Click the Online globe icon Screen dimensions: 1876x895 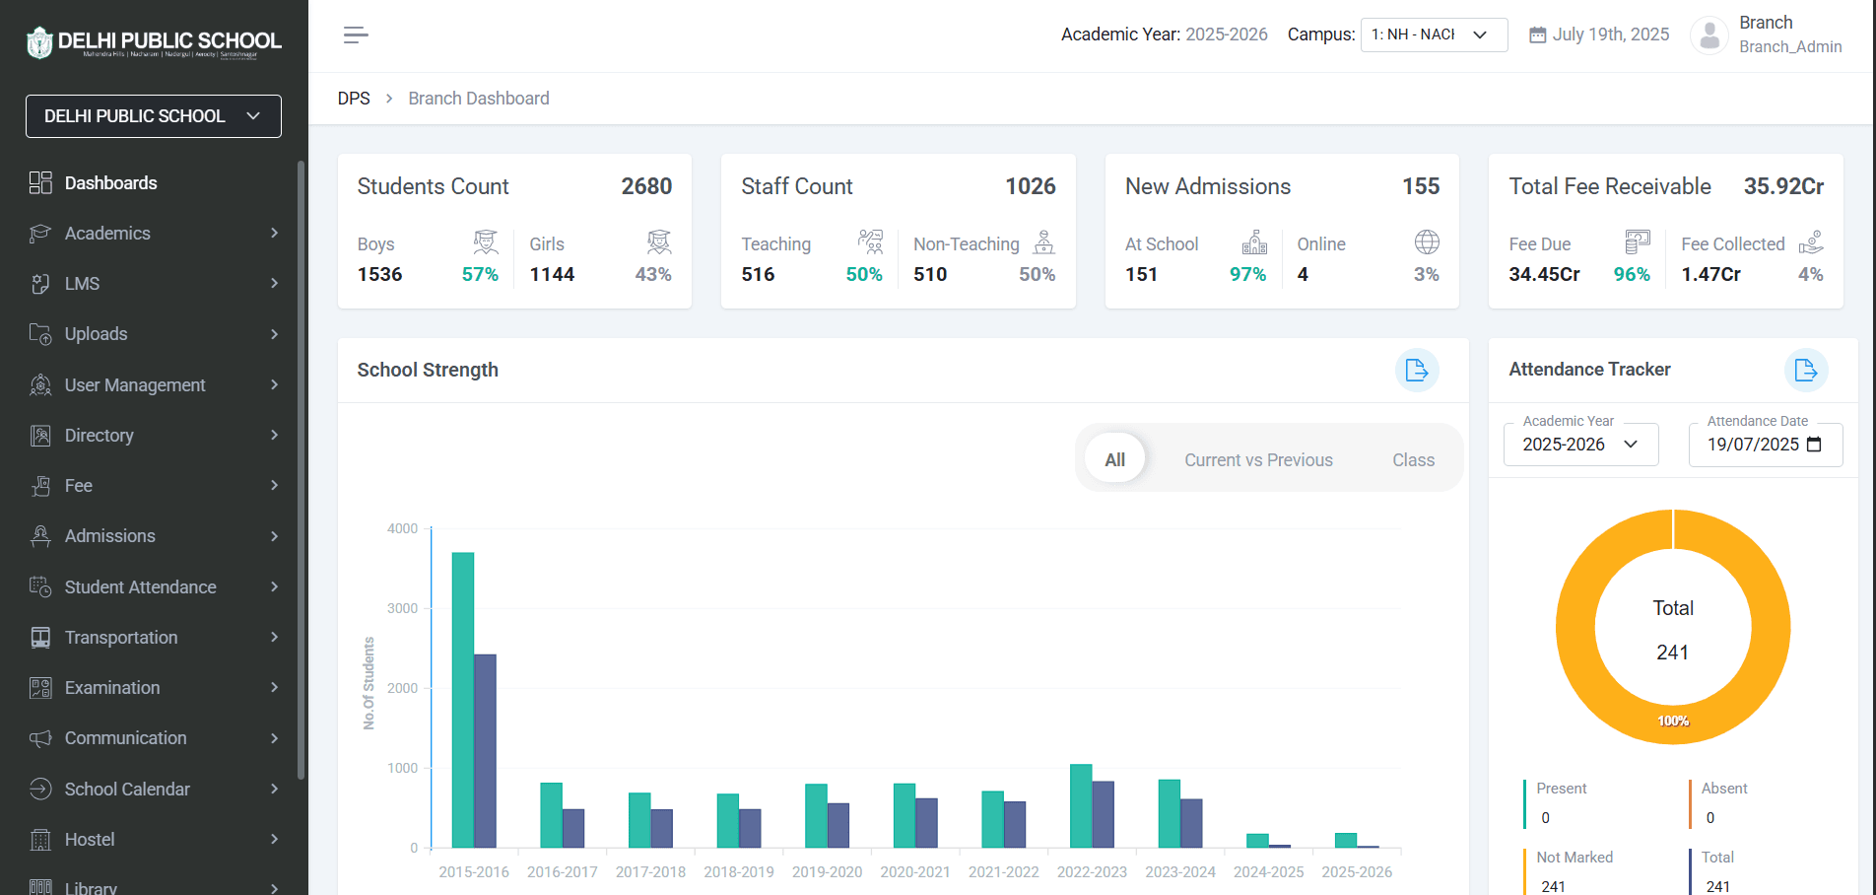click(1427, 241)
